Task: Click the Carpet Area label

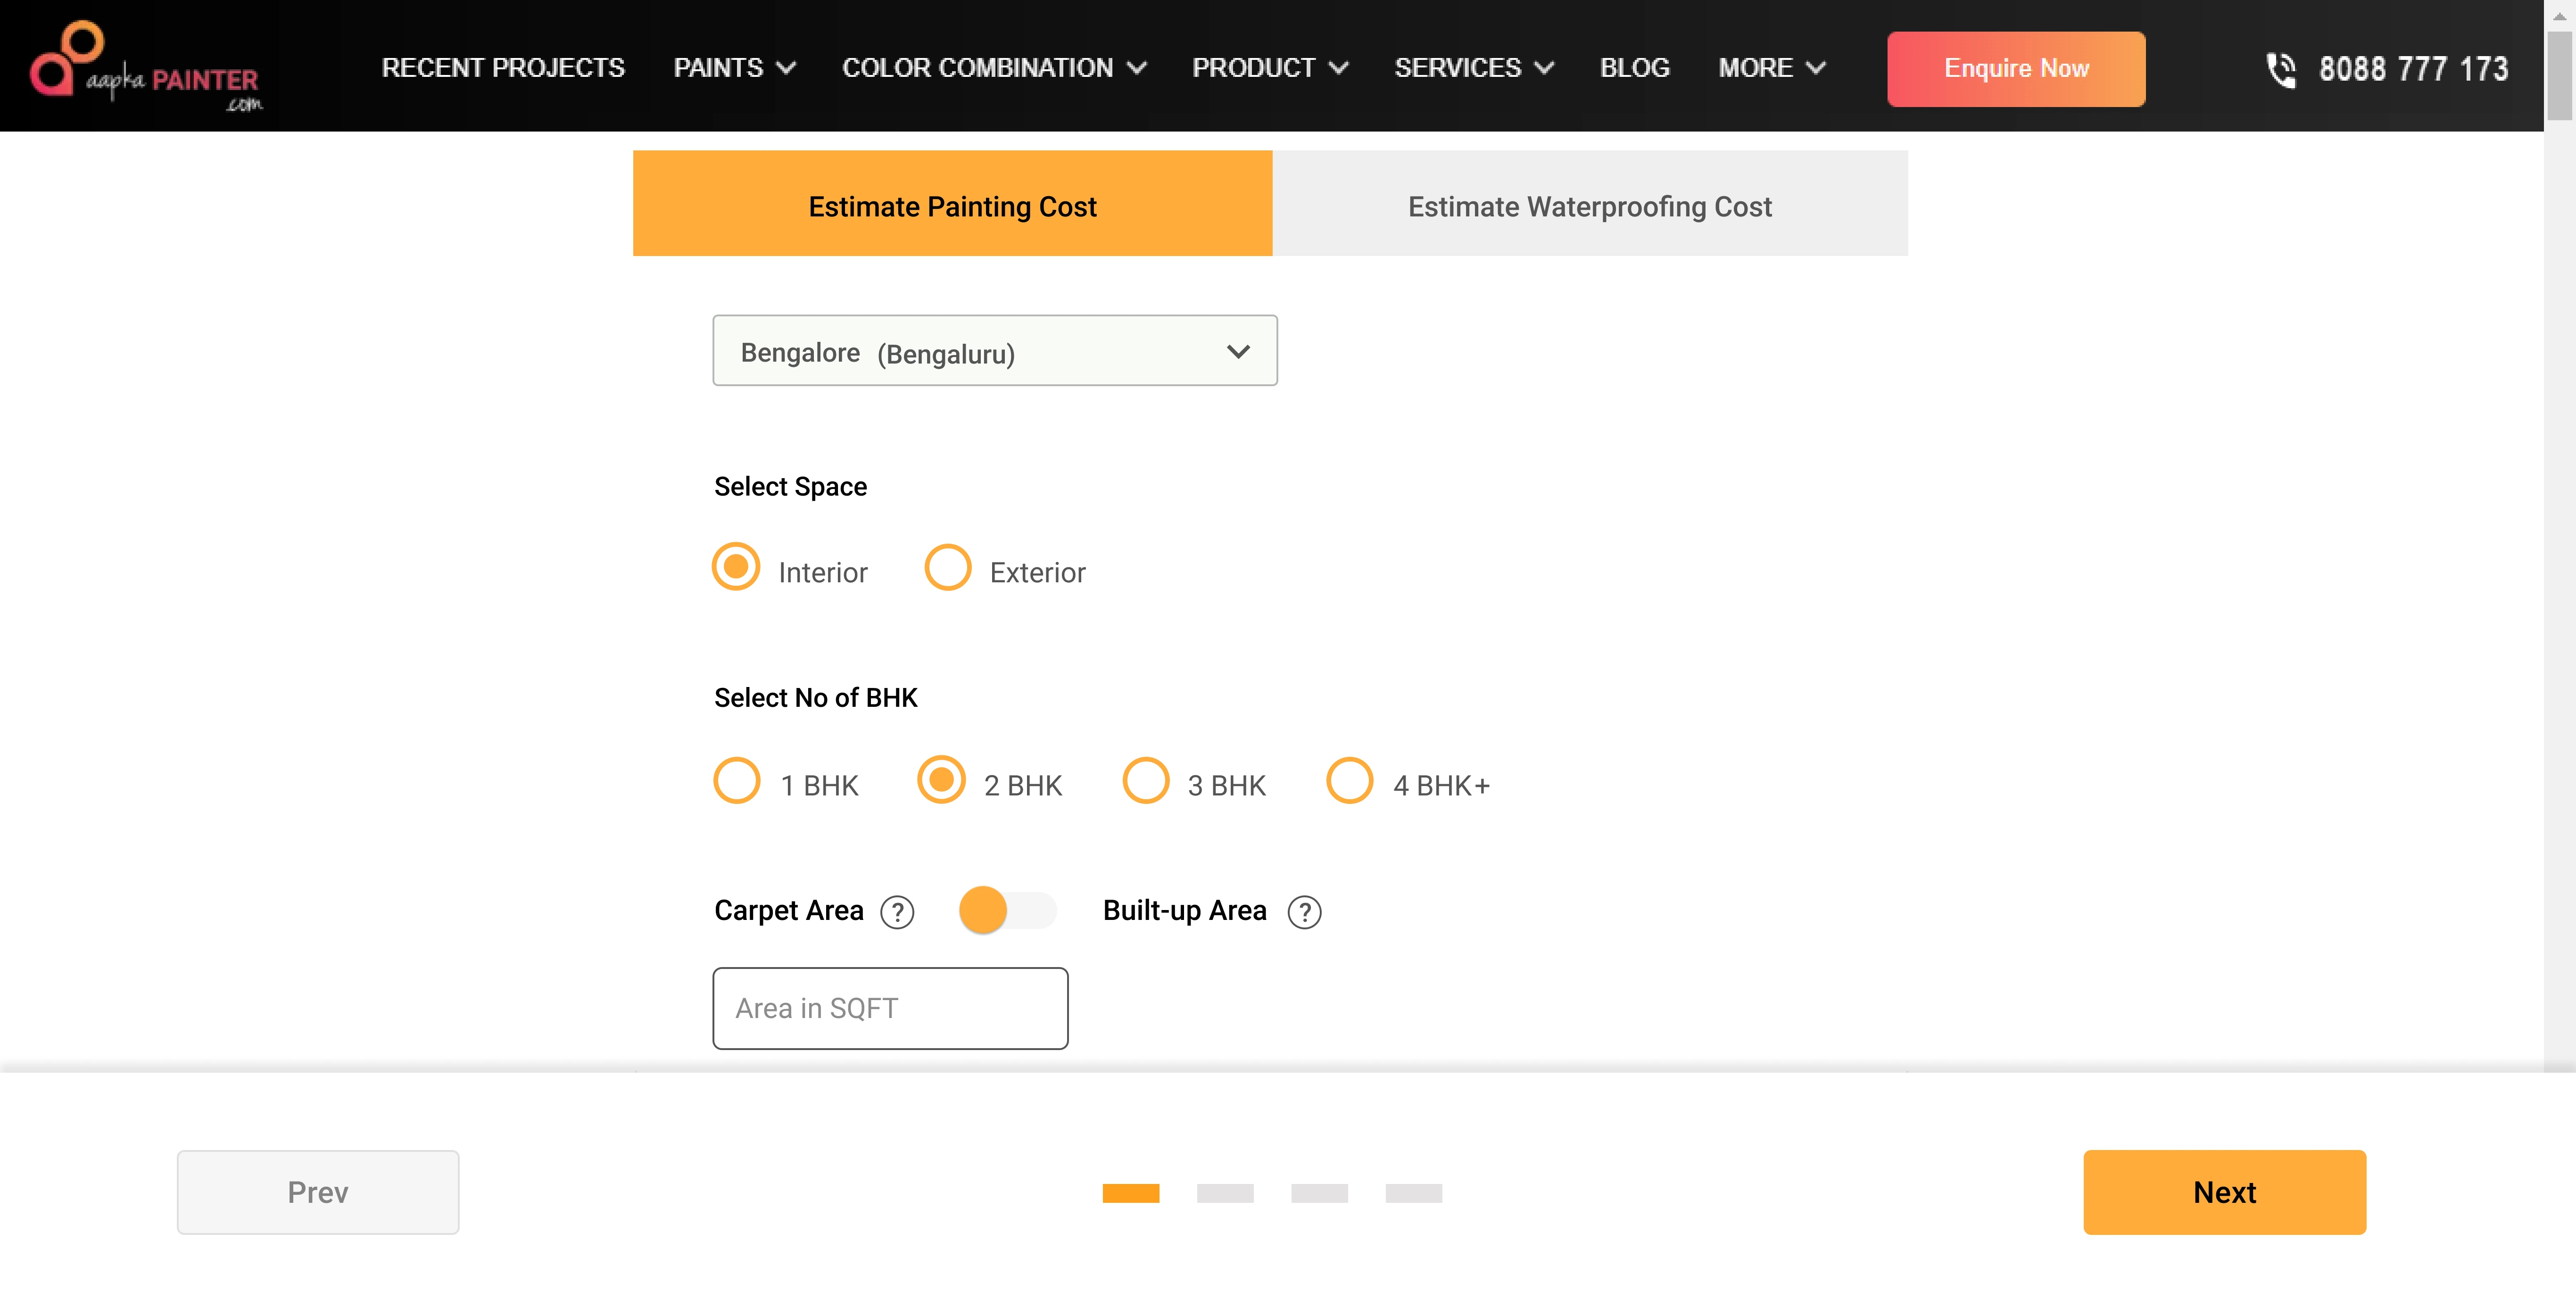Action: click(788, 911)
